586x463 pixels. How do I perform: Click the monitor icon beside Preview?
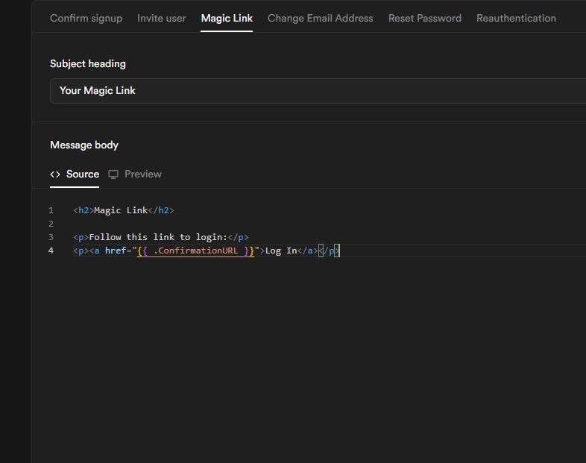[113, 174]
